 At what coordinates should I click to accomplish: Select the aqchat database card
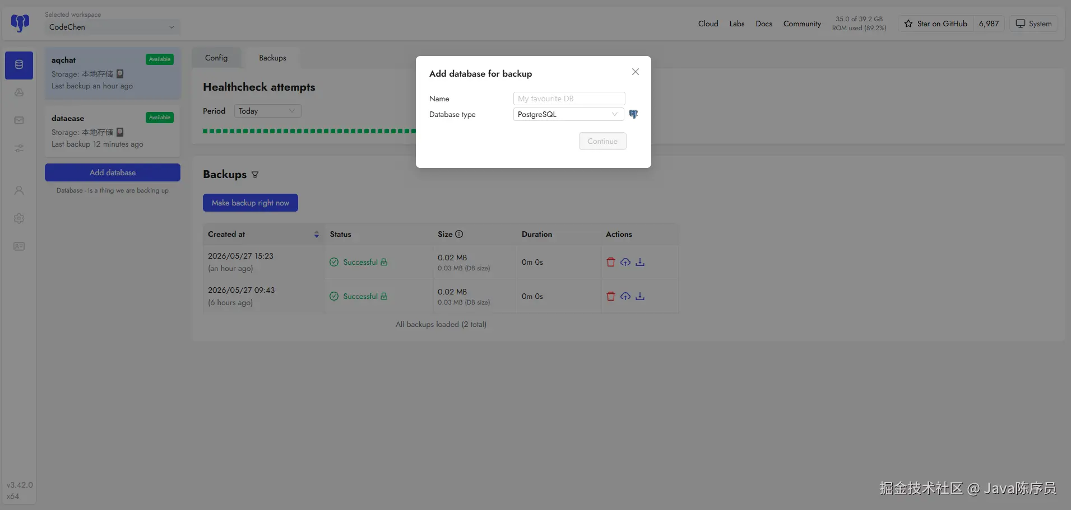(113, 73)
